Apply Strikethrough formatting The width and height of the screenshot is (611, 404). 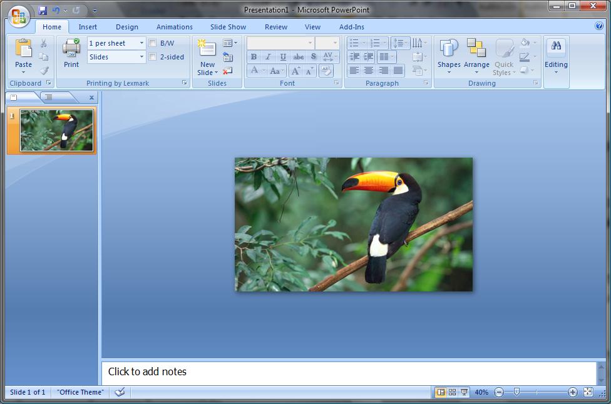tap(299, 57)
